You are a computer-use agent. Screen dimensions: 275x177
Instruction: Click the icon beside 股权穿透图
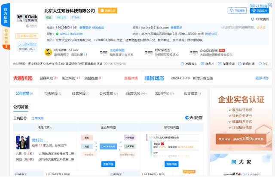coord(149,53)
